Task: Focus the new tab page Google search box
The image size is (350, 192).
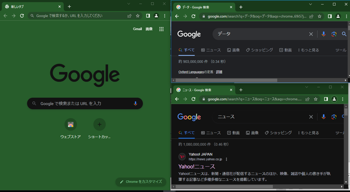Action: click(85, 103)
